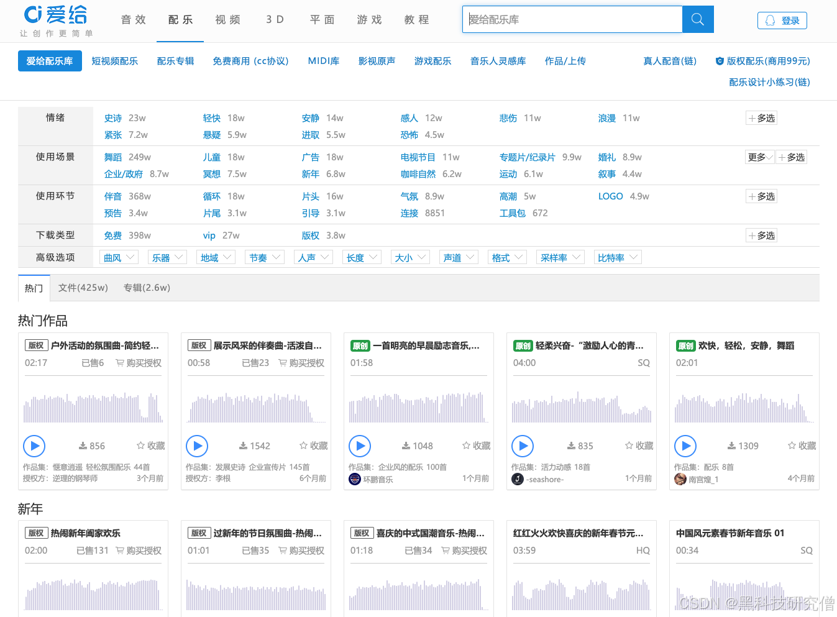Viewport: 837px width, 617px height.
Task: Click download icon showing 1309
Action: tap(731, 446)
